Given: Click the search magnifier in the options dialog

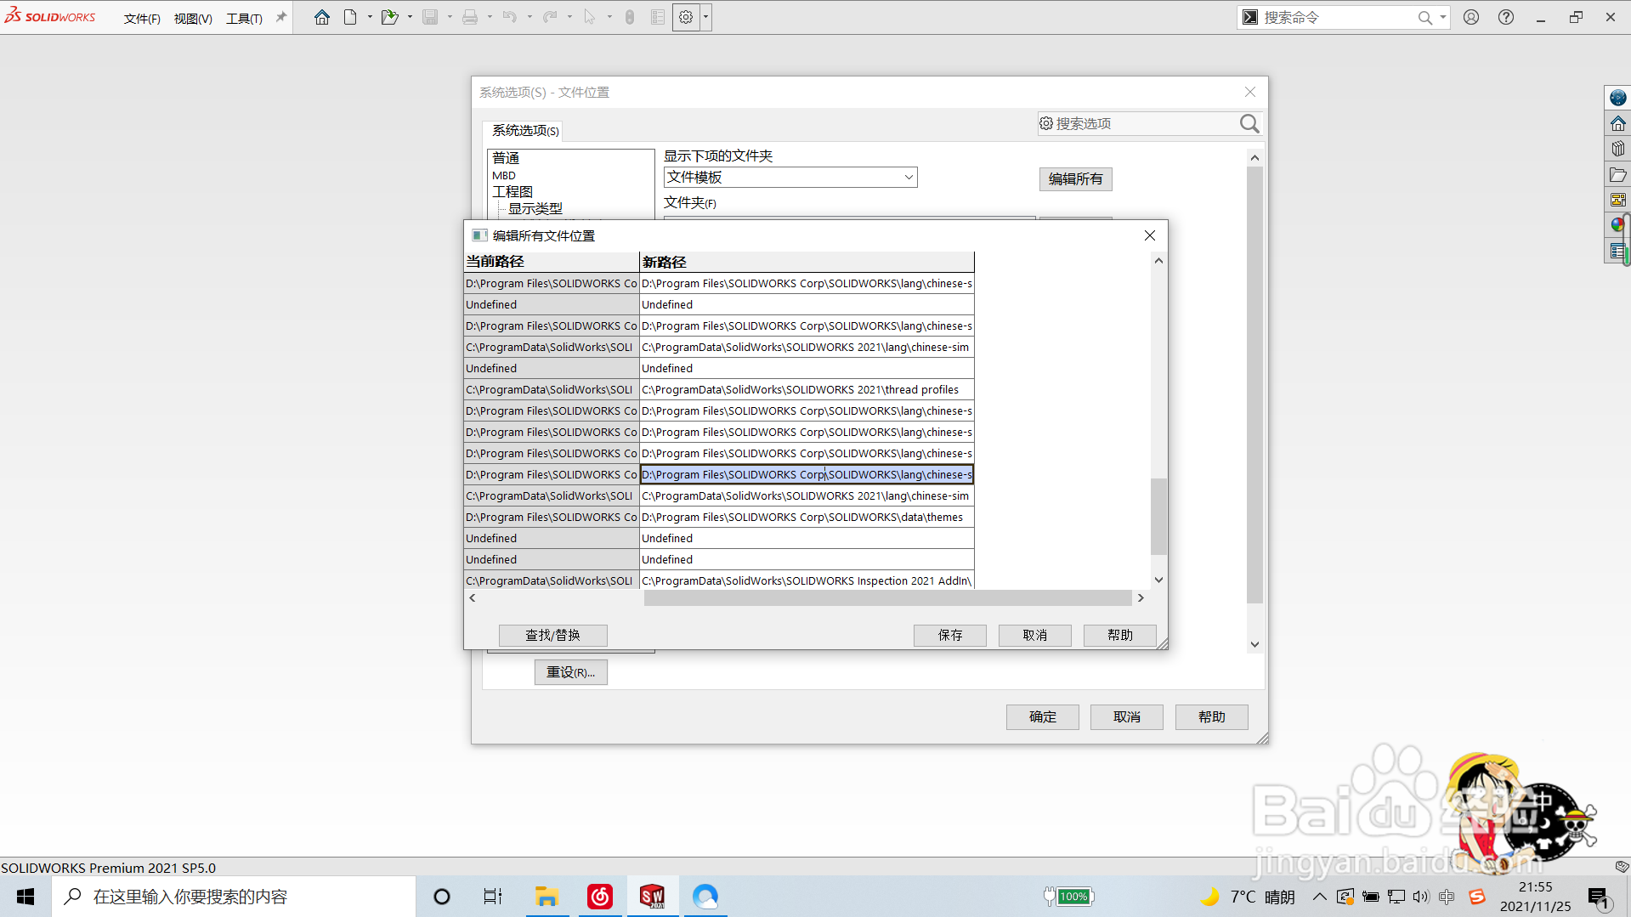Looking at the screenshot, I should (1249, 124).
